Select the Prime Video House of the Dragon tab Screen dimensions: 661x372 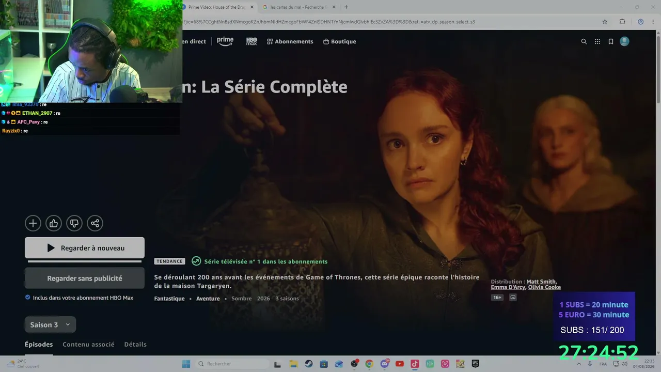click(216, 7)
